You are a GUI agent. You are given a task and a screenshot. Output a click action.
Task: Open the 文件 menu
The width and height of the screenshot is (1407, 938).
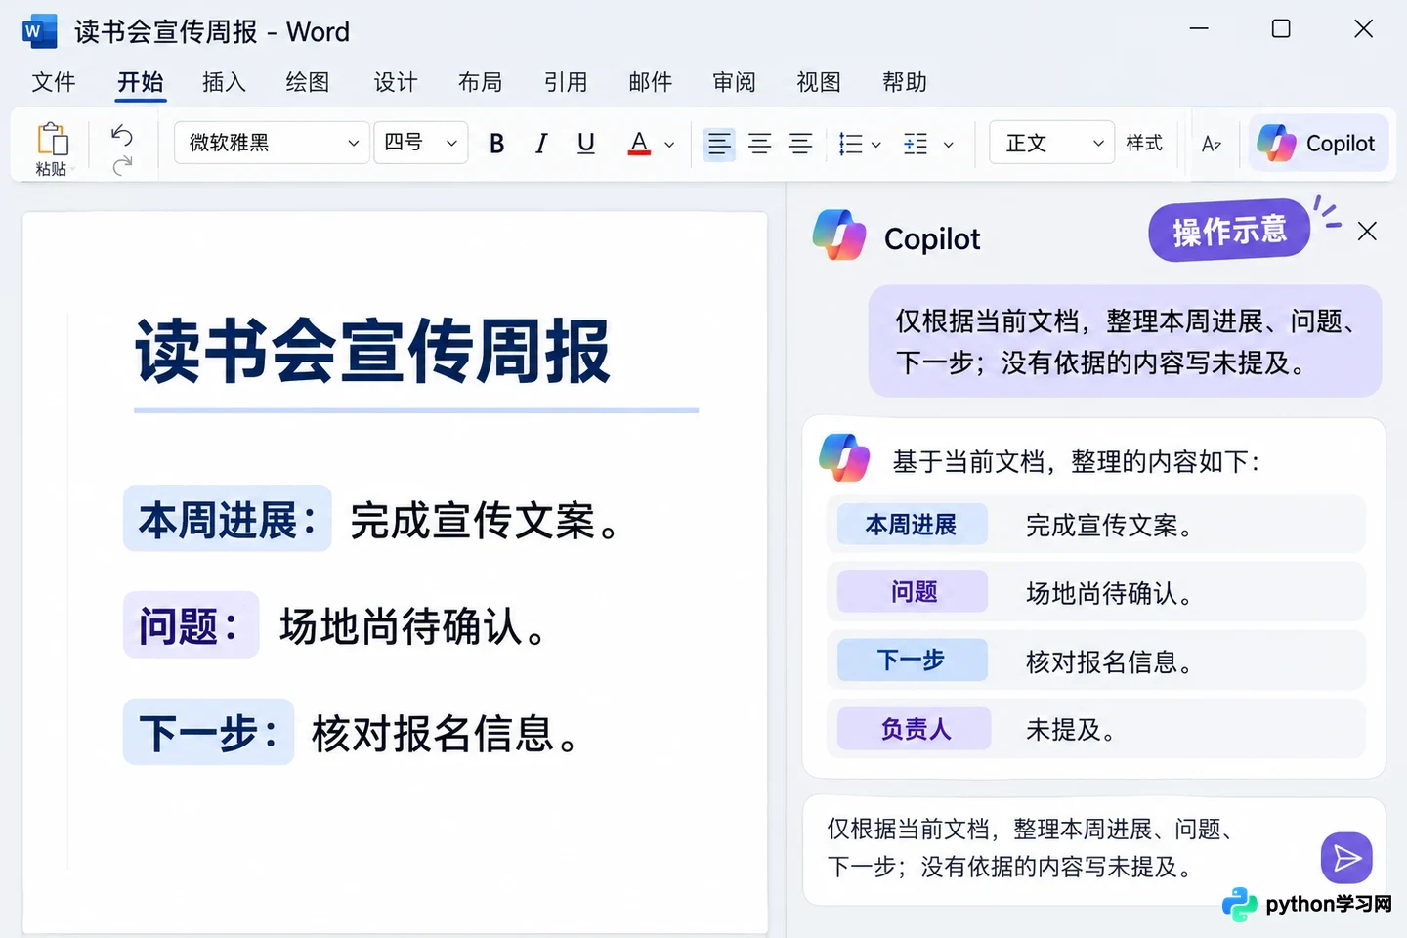[54, 82]
